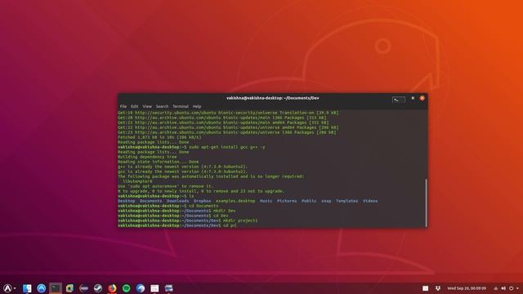This screenshot has height=294, width=523.
Task: Close the Terminal window with the orange button
Action: 422,98
